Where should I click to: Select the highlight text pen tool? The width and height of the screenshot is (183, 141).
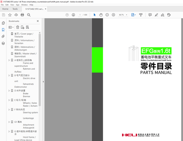156,15
